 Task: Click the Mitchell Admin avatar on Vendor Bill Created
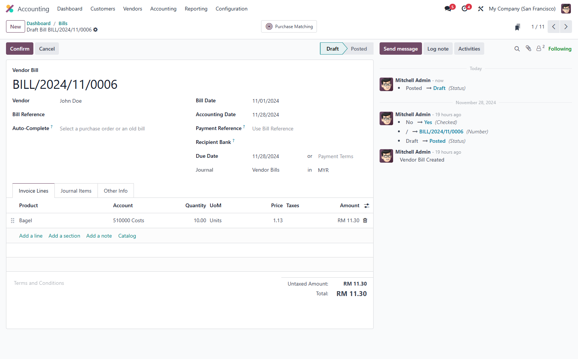tap(386, 156)
